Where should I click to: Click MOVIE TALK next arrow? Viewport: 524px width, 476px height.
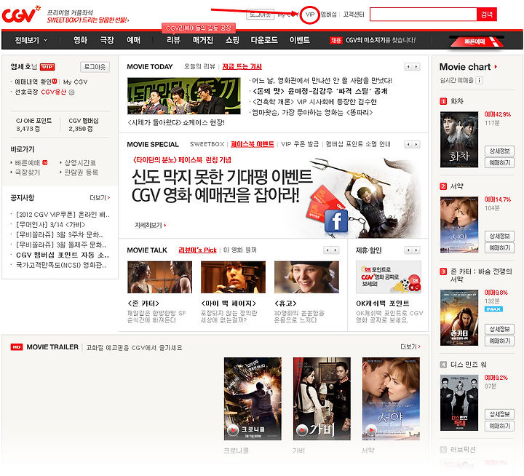point(336,250)
